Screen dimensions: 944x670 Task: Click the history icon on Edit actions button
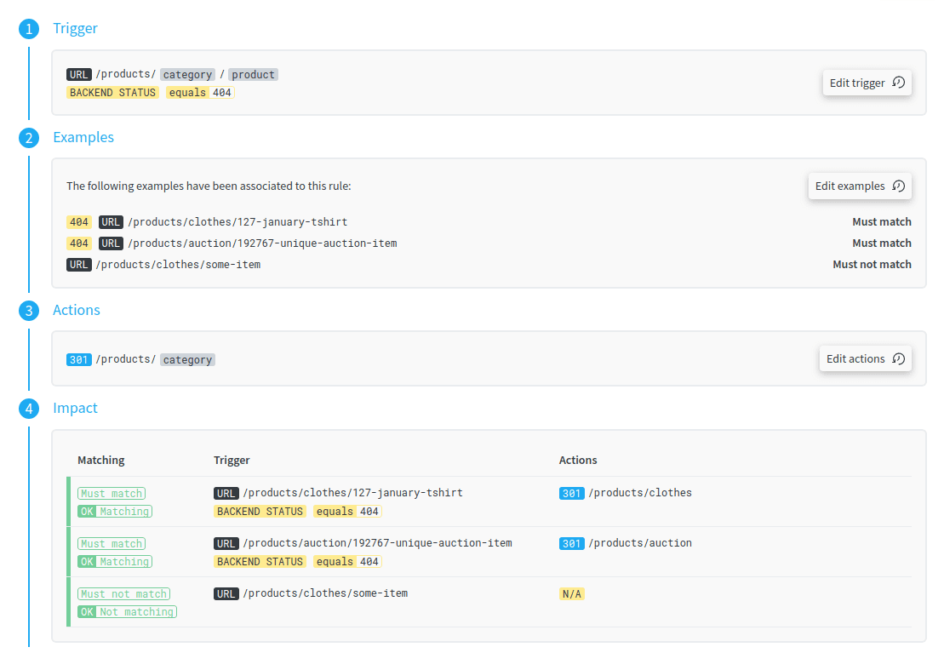pyautogui.click(x=897, y=358)
